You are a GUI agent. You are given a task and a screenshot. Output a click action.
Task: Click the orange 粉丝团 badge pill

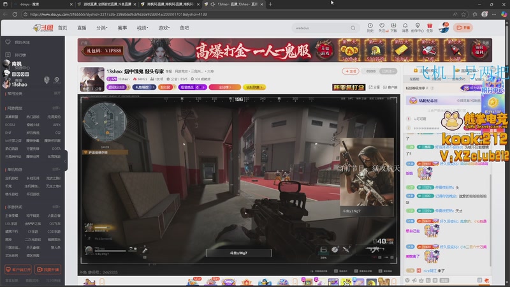(167, 87)
